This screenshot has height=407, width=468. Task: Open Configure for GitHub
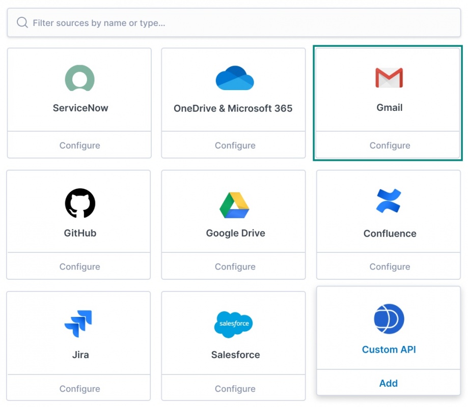tap(79, 267)
